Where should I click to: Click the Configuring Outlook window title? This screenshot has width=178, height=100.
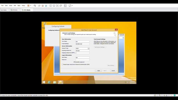coord(58,26)
